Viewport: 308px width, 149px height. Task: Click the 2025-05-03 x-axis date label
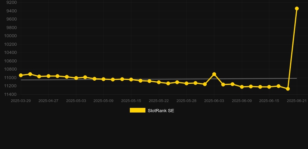76,101
